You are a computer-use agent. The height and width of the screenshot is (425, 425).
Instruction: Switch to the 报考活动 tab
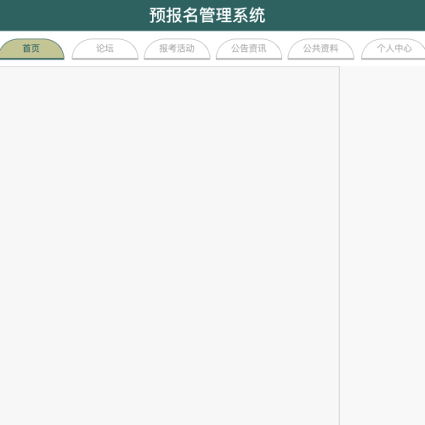[177, 48]
